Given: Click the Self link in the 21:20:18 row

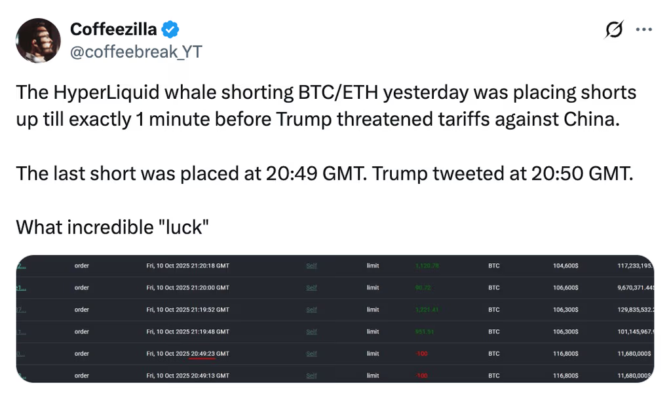Looking at the screenshot, I should point(311,266).
